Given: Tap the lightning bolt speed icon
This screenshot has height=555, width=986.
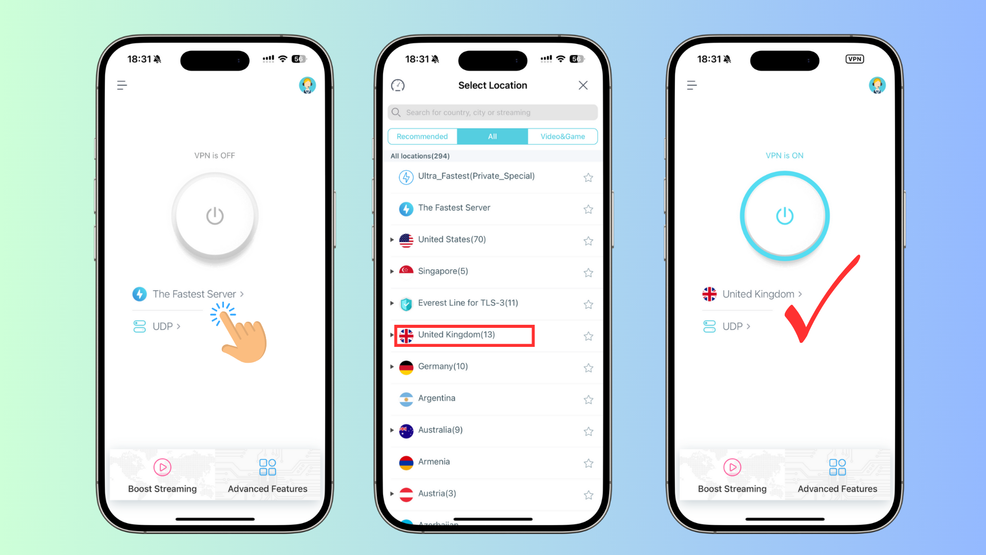Looking at the screenshot, I should 140,294.
